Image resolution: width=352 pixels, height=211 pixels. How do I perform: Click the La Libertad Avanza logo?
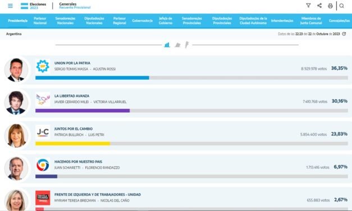(x=43, y=99)
